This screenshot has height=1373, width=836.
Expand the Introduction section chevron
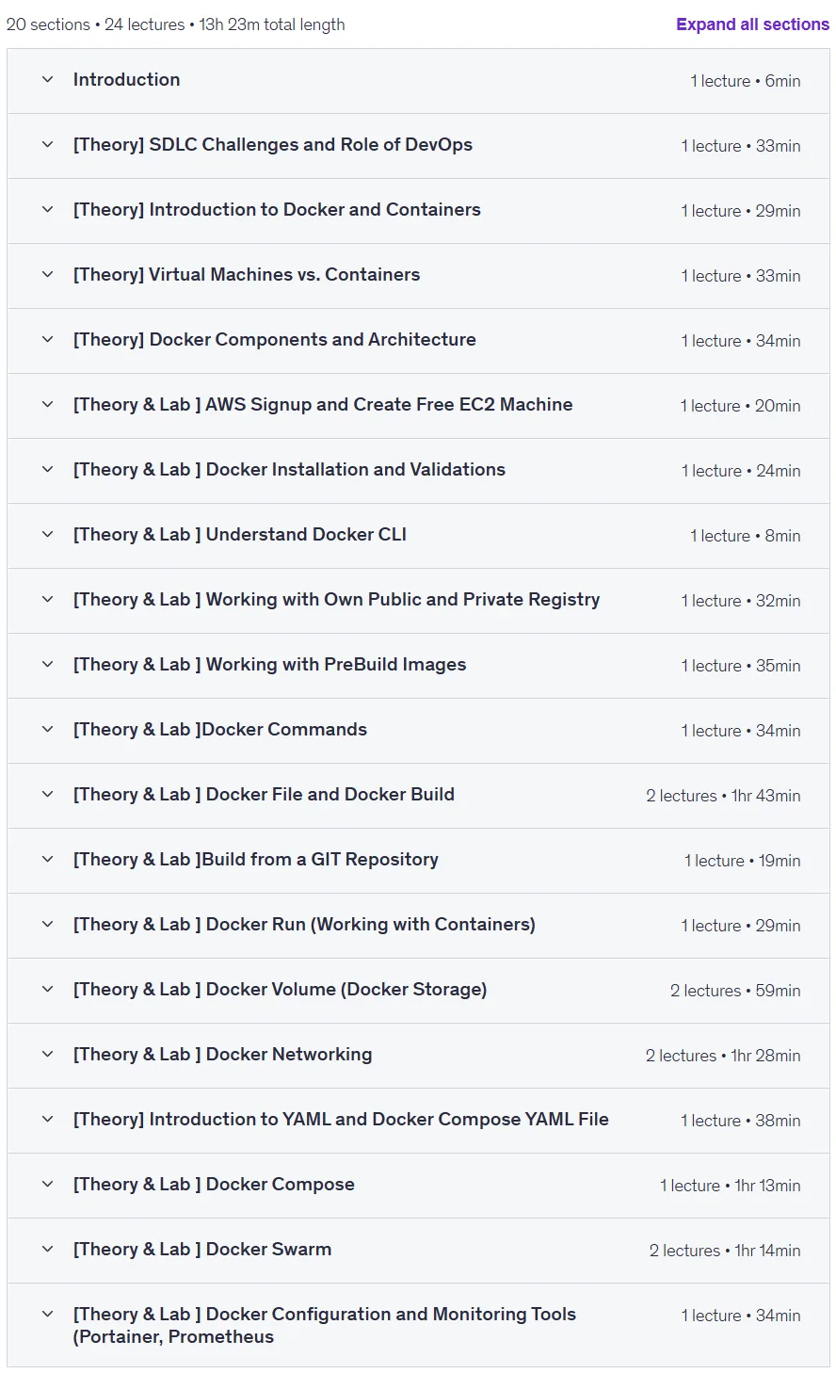coord(48,80)
